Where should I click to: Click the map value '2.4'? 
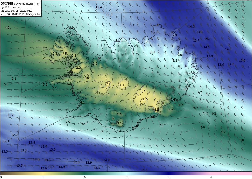click(x=53, y=61)
